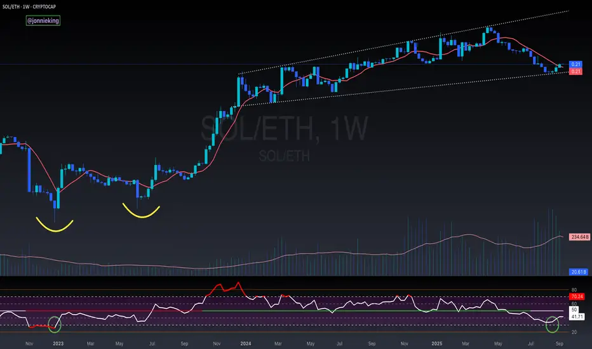Click the Mar label just after 2024
The image size is (592, 349).
[x=278, y=343]
